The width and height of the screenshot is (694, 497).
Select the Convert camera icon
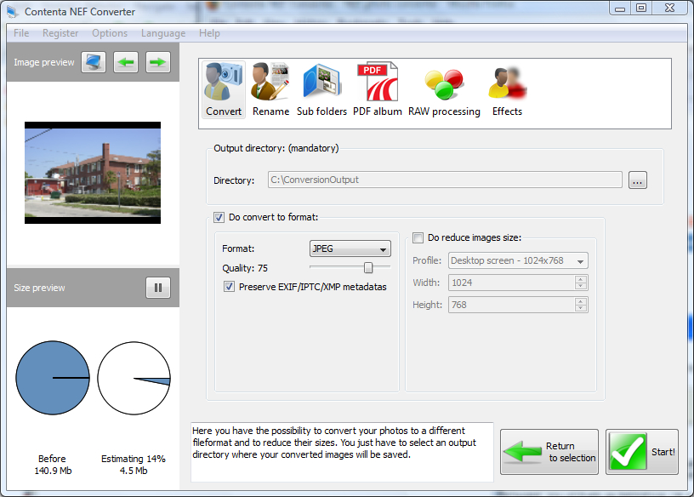point(224,90)
